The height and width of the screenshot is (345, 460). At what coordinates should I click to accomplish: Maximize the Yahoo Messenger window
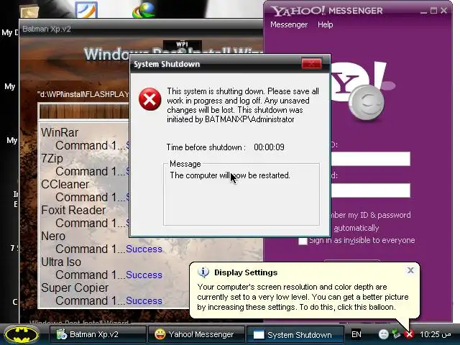[x=433, y=11]
